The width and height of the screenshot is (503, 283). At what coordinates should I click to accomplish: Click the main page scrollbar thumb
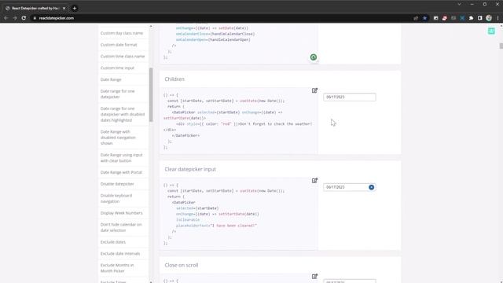(x=501, y=46)
